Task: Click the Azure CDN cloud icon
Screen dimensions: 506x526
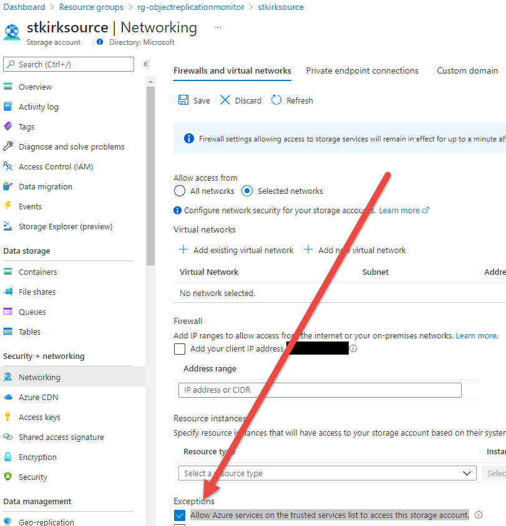Action: click(x=7, y=397)
